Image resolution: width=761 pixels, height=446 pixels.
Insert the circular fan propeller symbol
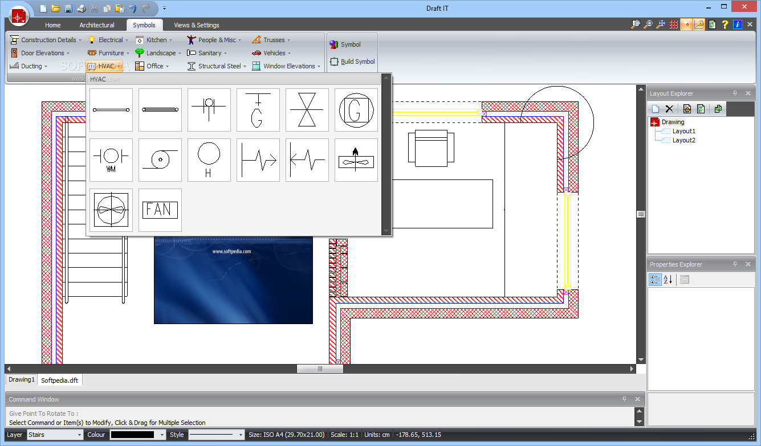(111, 210)
